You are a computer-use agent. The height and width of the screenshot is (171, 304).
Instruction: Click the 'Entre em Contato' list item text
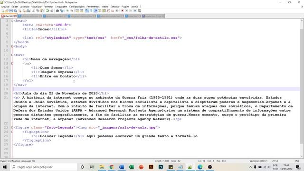(x=57, y=76)
